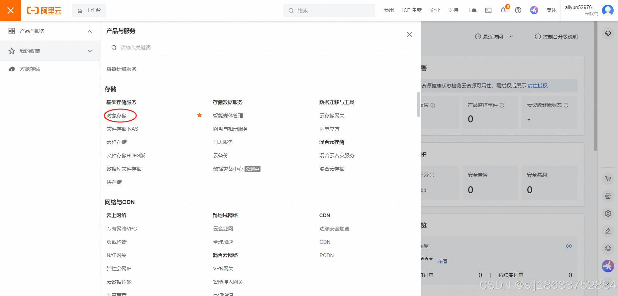Click the user avatar icon
618x296 pixels.
pyautogui.click(x=608, y=10)
